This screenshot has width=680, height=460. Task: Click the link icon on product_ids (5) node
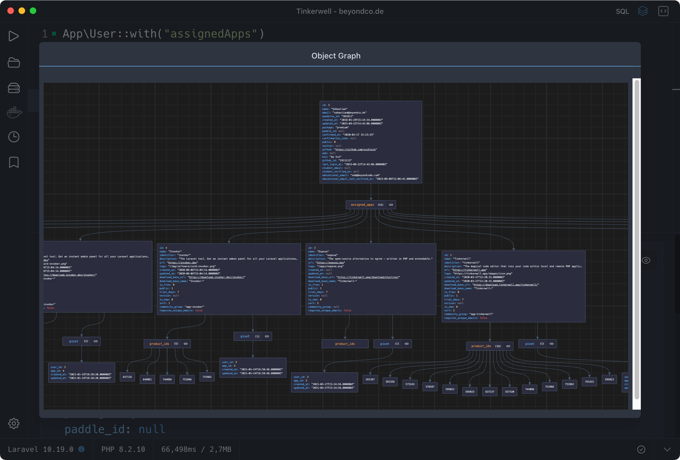pos(186,344)
